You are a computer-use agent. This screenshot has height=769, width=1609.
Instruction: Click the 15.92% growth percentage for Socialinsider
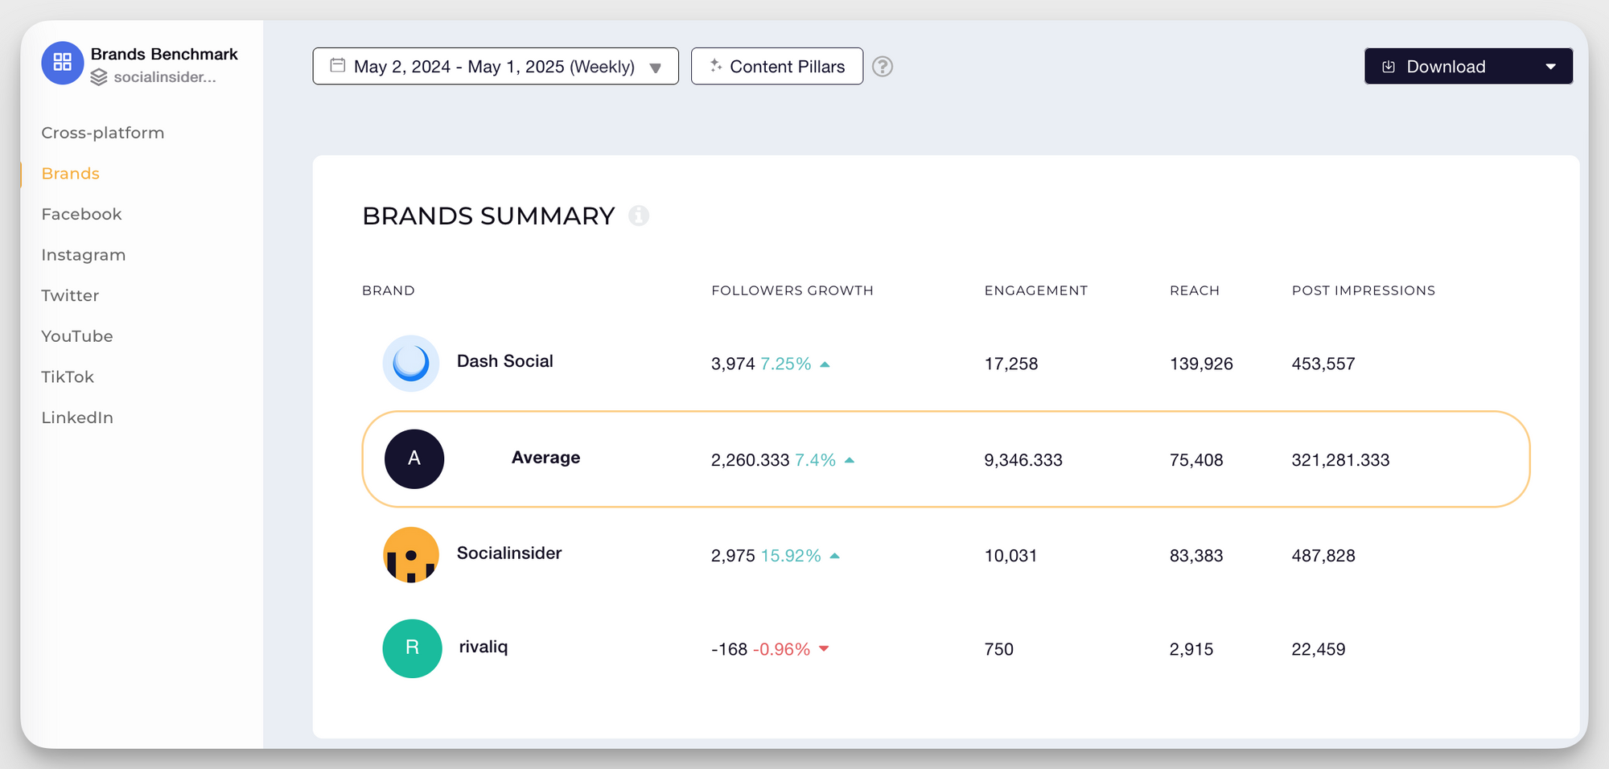click(791, 556)
